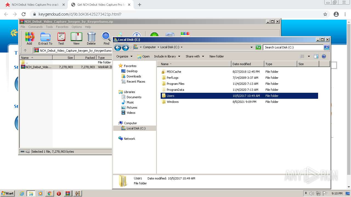Open the Help menu in WinRAR
The width and height of the screenshot is (351, 197).
tap(88, 27)
